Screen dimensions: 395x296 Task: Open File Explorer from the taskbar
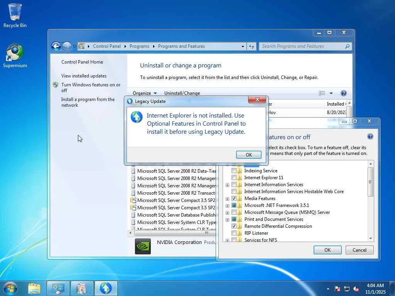pyautogui.click(x=34, y=288)
